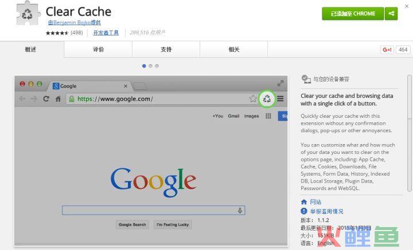Click the home icon beside 网站
This screenshot has width=413, height=250.
pos(304,202)
